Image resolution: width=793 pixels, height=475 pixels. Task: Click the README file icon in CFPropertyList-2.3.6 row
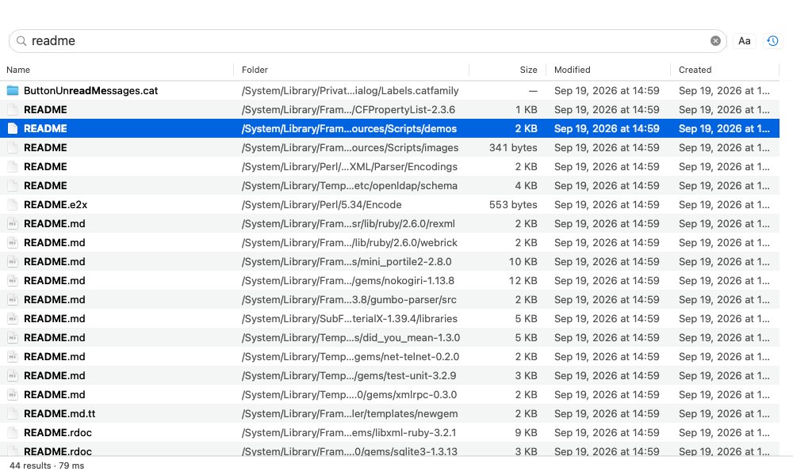[13, 110]
